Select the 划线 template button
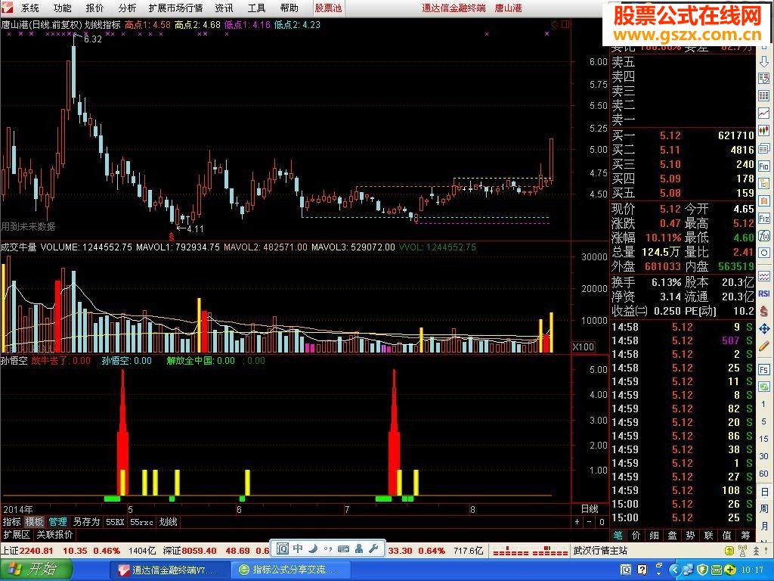This screenshot has width=774, height=581. 169,522
